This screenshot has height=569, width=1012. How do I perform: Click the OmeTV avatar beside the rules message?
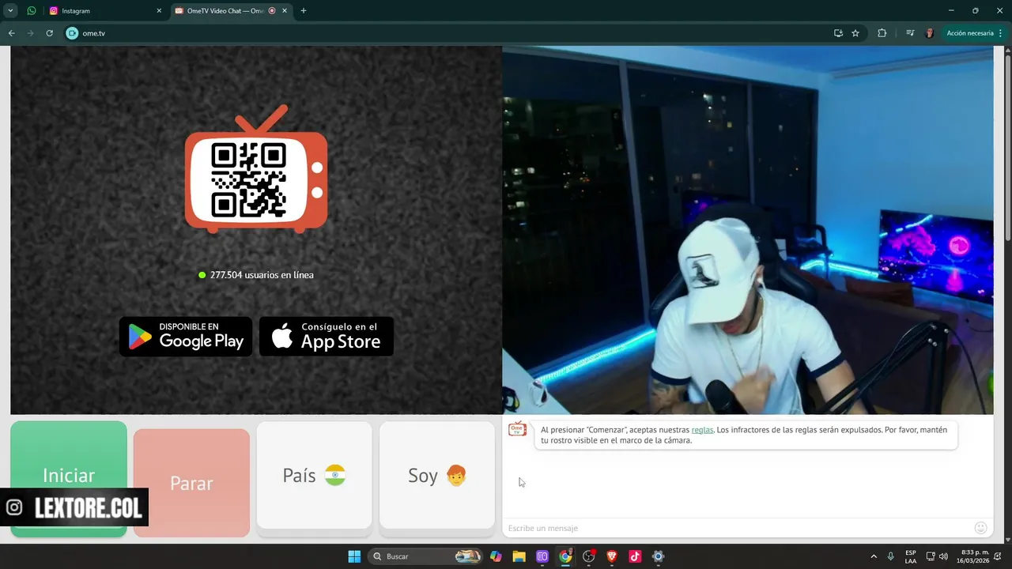click(x=517, y=429)
